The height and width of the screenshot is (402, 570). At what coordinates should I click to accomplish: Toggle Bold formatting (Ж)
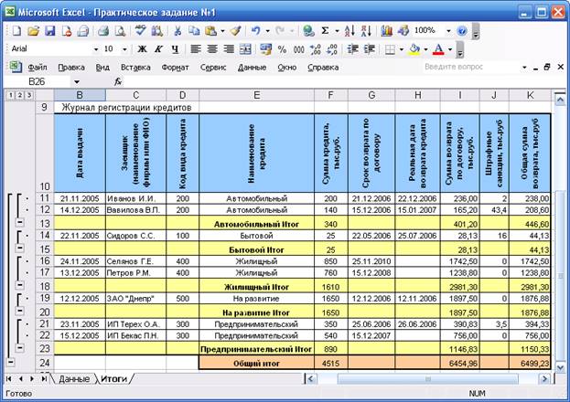click(x=142, y=49)
